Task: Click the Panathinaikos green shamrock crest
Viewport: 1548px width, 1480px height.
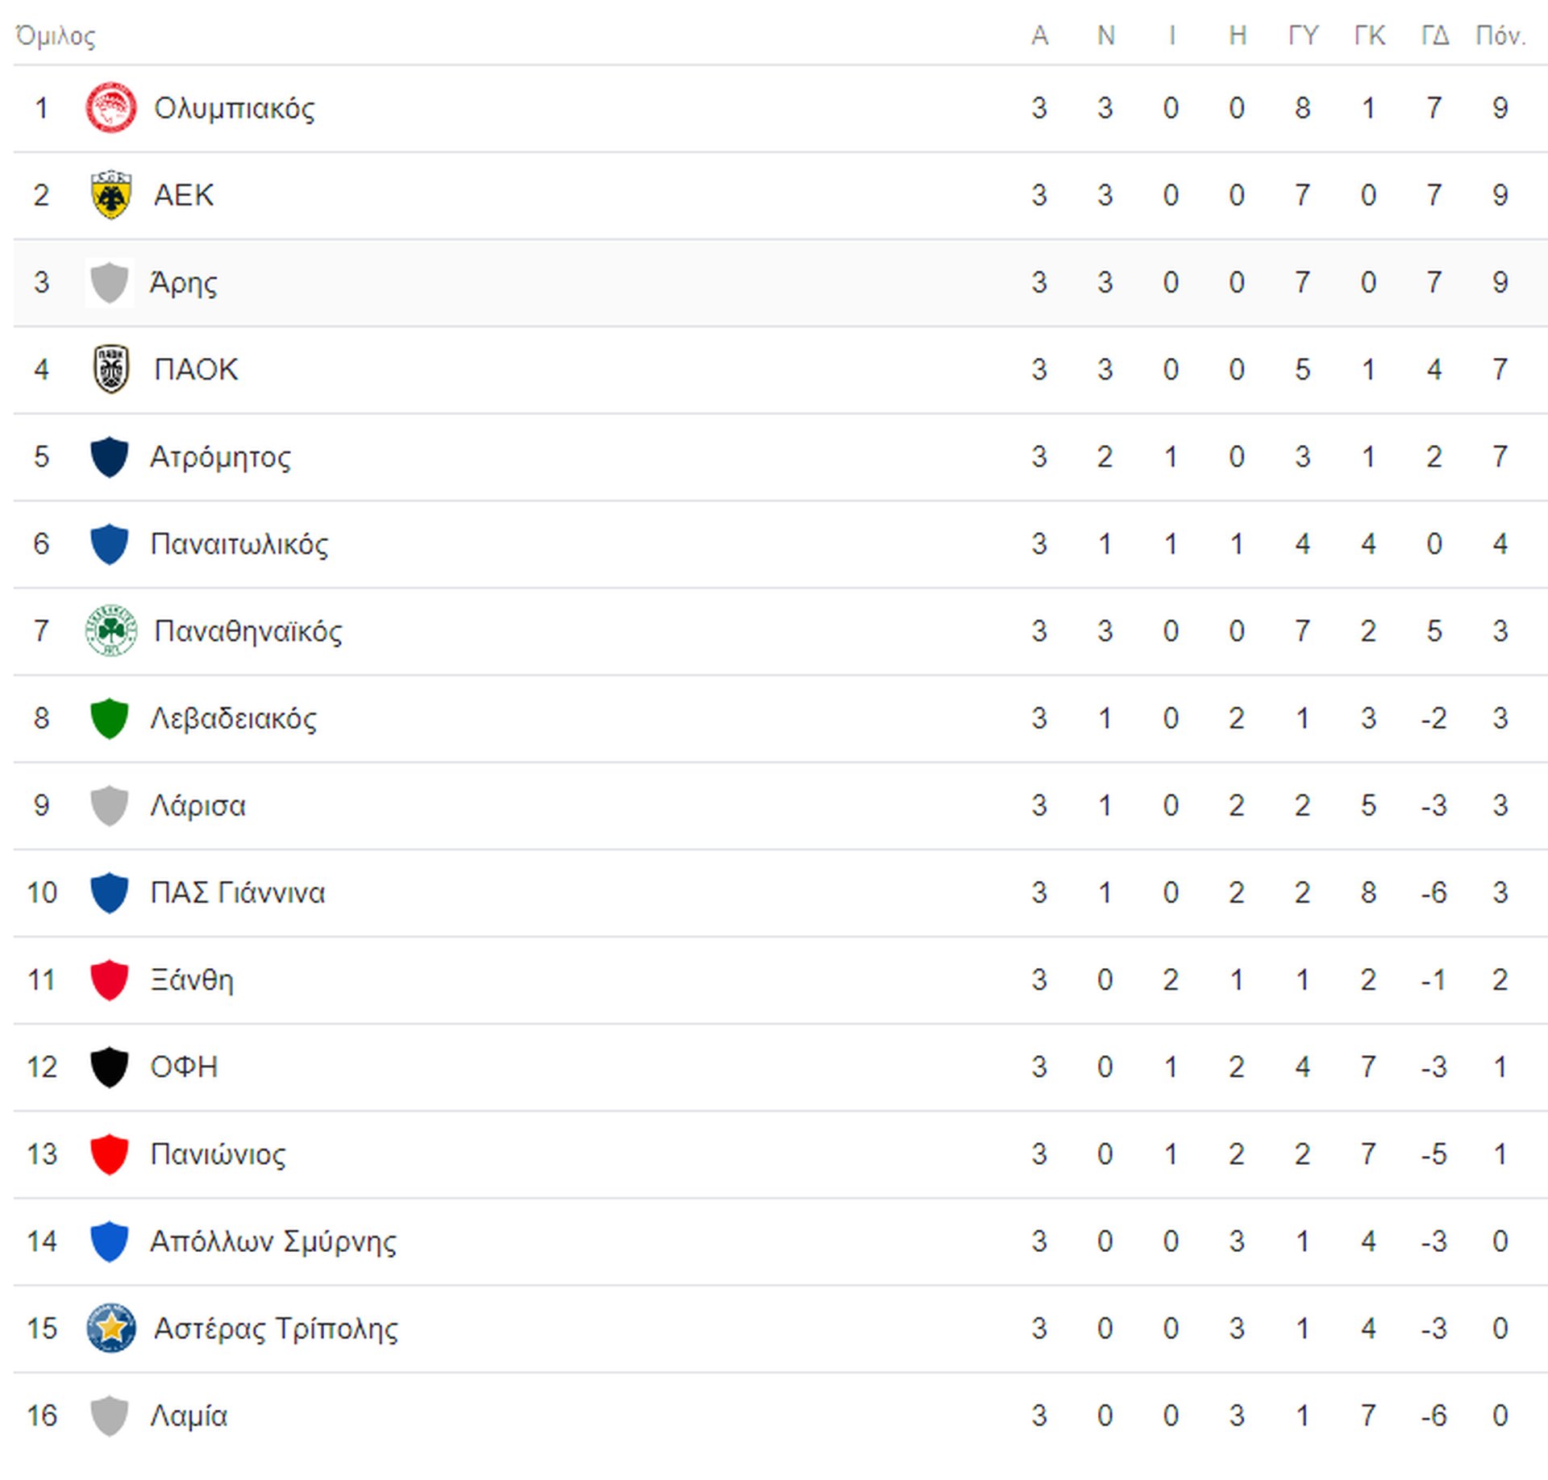Action: [x=111, y=630]
